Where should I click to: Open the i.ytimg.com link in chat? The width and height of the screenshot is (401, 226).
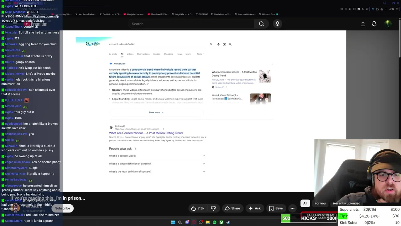[30, 19]
